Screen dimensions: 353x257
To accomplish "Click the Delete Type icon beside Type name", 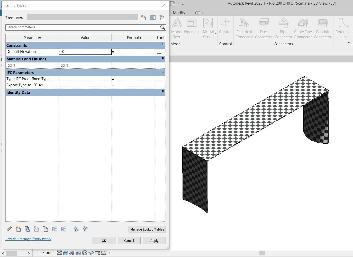I will tap(162, 17).
